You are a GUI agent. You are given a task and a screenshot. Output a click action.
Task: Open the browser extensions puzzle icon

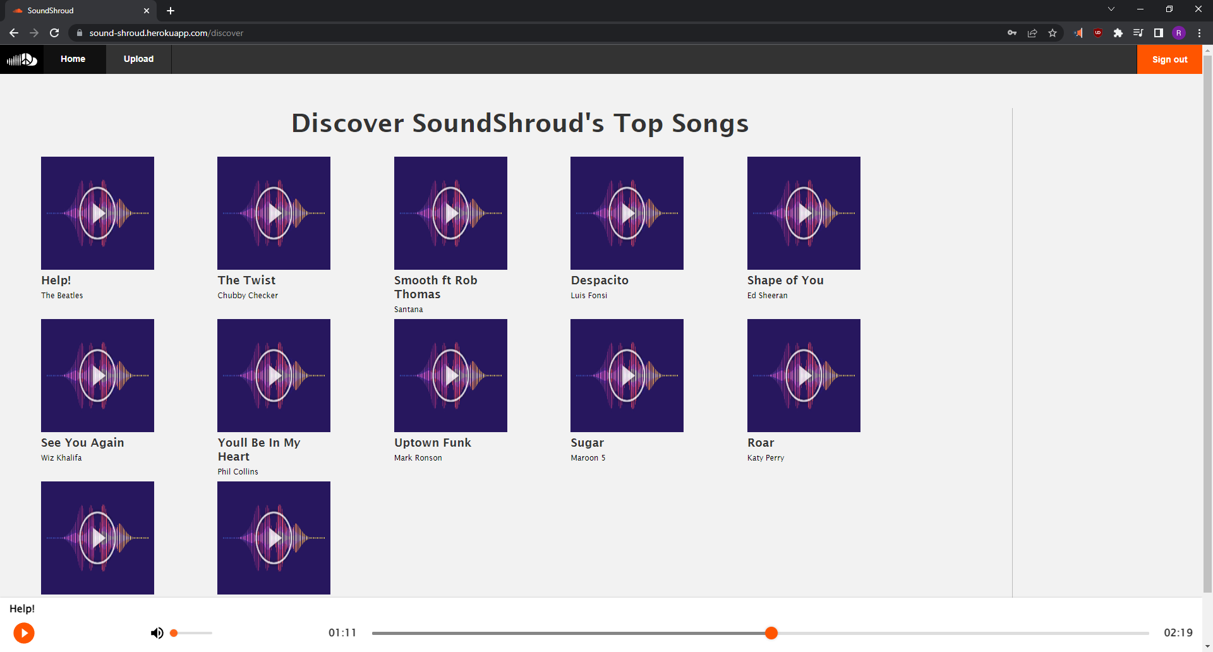click(x=1118, y=33)
